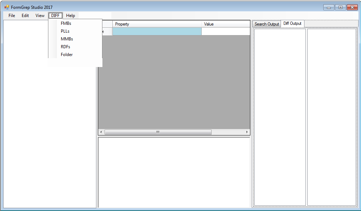
Task: Open the View menu
Action: tap(40, 16)
